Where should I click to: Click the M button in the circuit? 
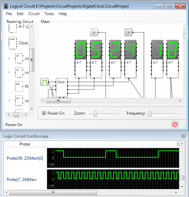click(128, 33)
